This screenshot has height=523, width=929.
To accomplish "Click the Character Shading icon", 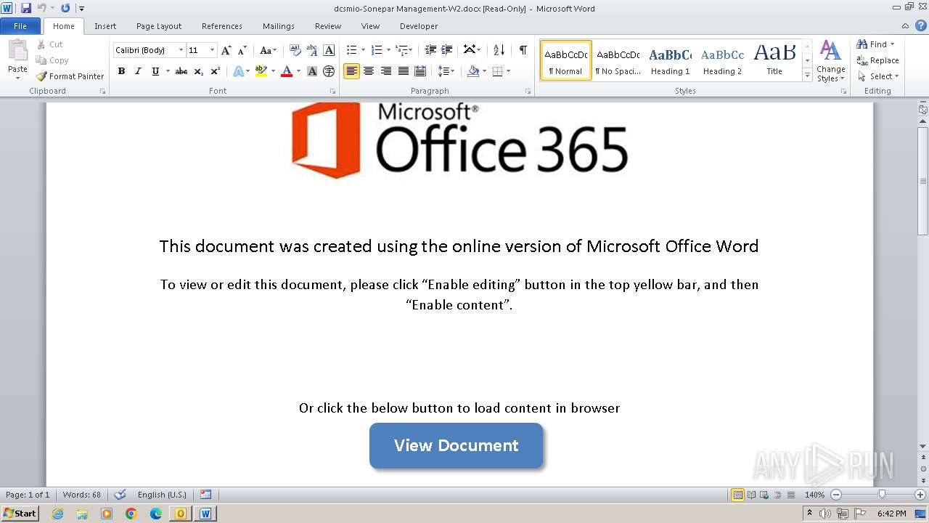I will pyautogui.click(x=312, y=71).
